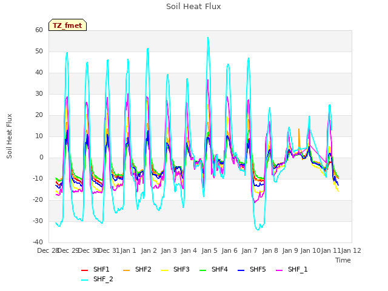This screenshot has width=388, height=291.
Task: Click the Jan 4 x-axis tick label
Action: (189, 250)
